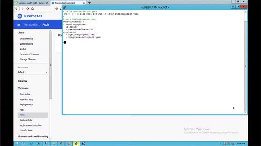Select the highlighted Pods sidebar item

[33, 115]
